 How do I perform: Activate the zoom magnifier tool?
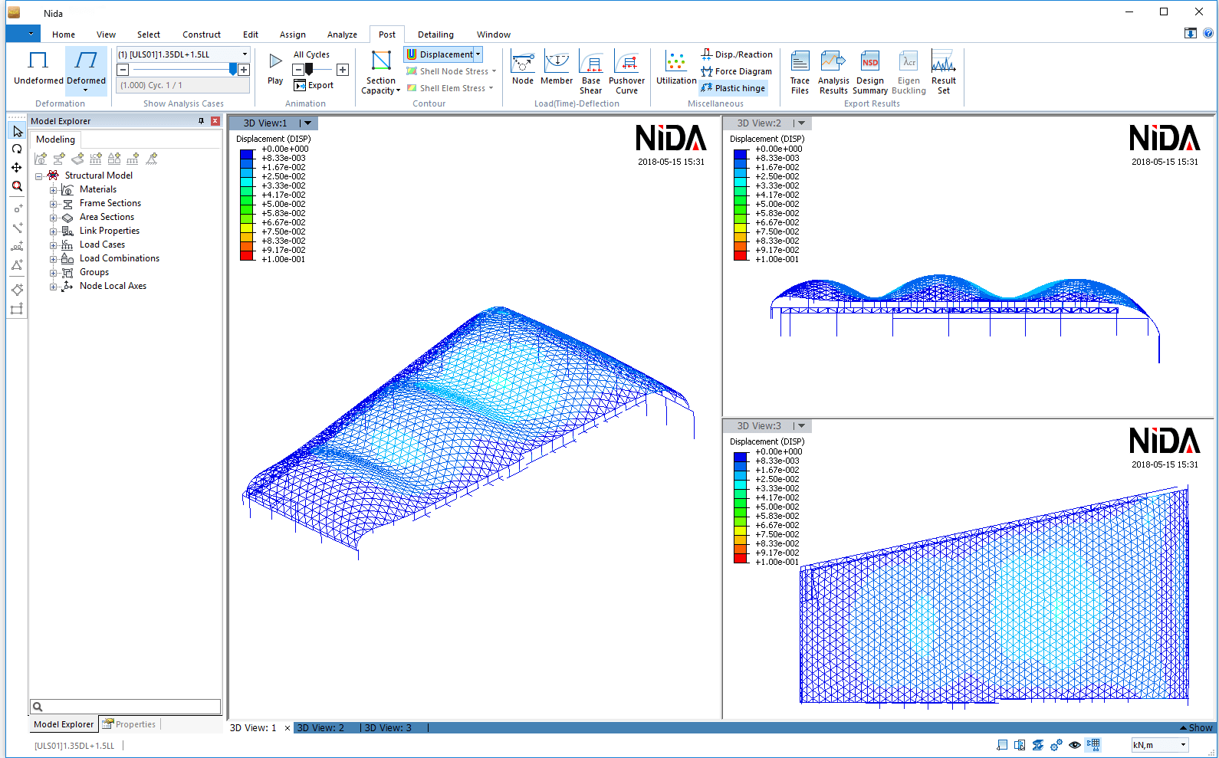coord(17,185)
